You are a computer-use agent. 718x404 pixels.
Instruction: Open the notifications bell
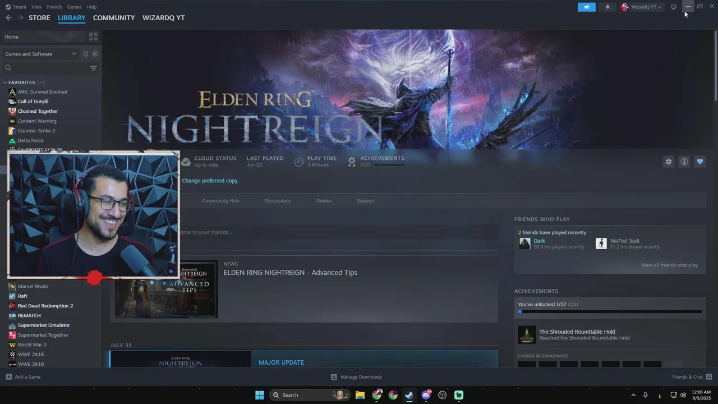(607, 7)
